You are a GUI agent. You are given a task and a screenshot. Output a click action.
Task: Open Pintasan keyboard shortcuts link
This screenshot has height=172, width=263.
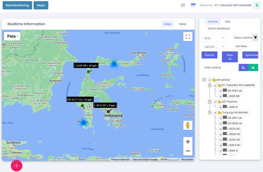(x=120, y=159)
